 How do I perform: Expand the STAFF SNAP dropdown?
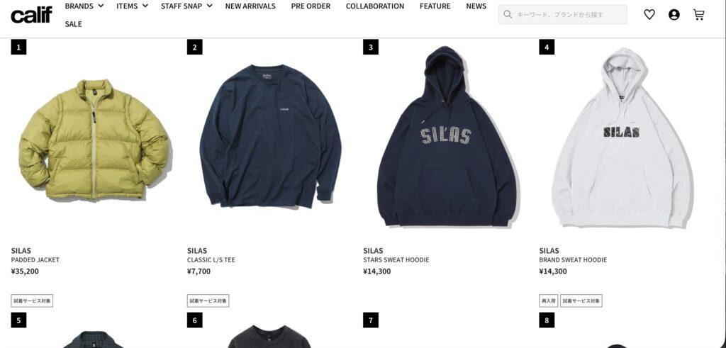click(x=186, y=6)
